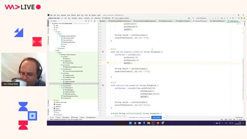
Task: Switch to CalcParamBuilder.java editor tab
Action: coord(218,21)
